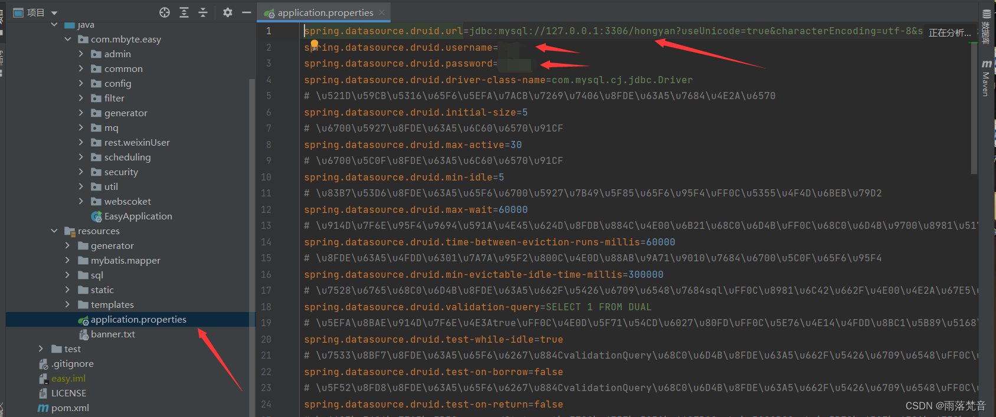Select the webscoket package

[127, 201]
